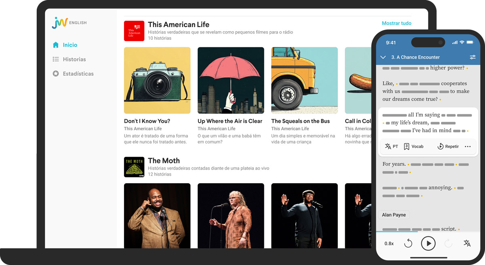
Task: Open the This American Life show logo
Action: click(x=134, y=31)
